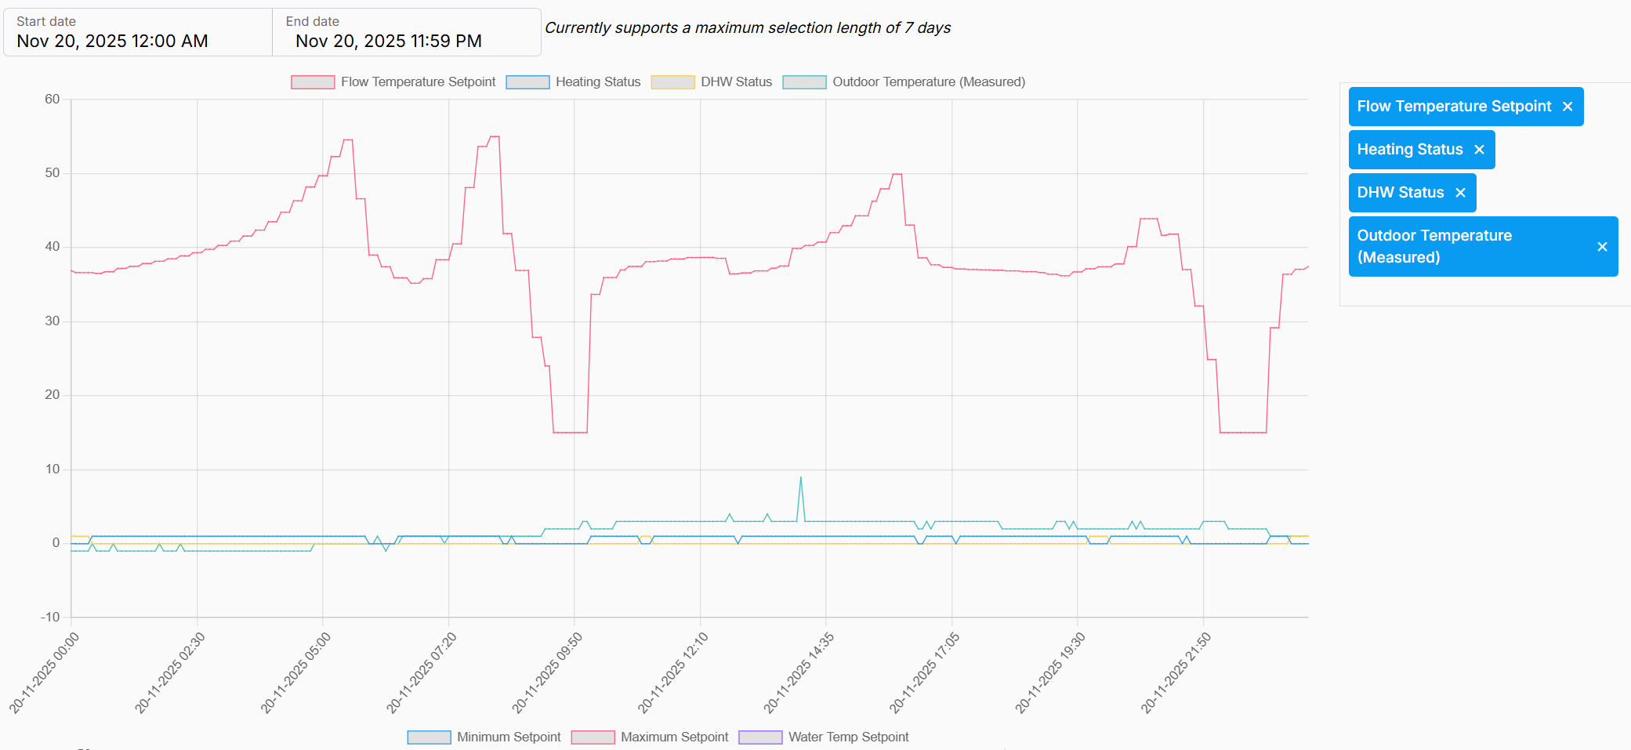Remove the Outdoor Temperature (Measured) chip
Screen dimensions: 1631x750
[1602, 247]
